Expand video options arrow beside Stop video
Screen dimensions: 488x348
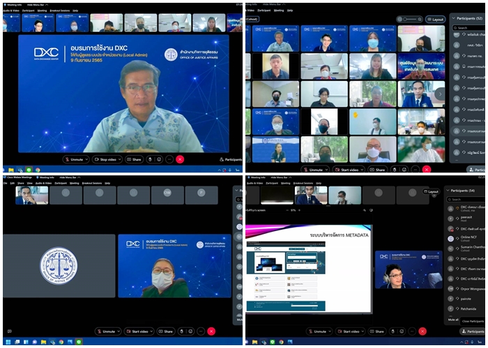click(x=119, y=159)
